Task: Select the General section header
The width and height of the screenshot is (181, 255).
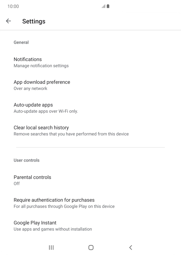Action: click(x=21, y=42)
